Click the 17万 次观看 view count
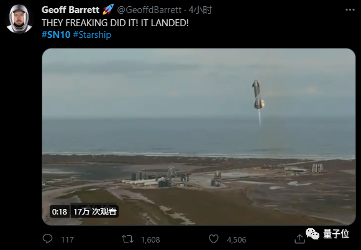Viewport: 361px width, 250px height. coord(94,211)
